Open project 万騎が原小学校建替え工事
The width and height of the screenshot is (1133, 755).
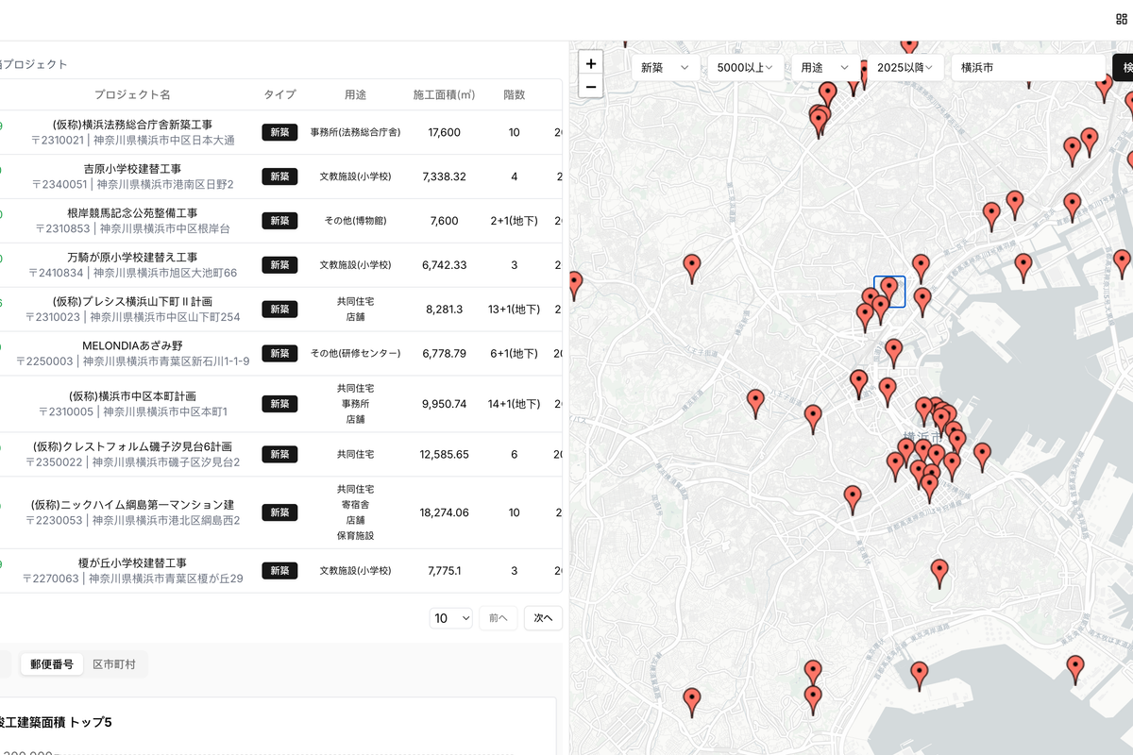pyautogui.click(x=132, y=257)
